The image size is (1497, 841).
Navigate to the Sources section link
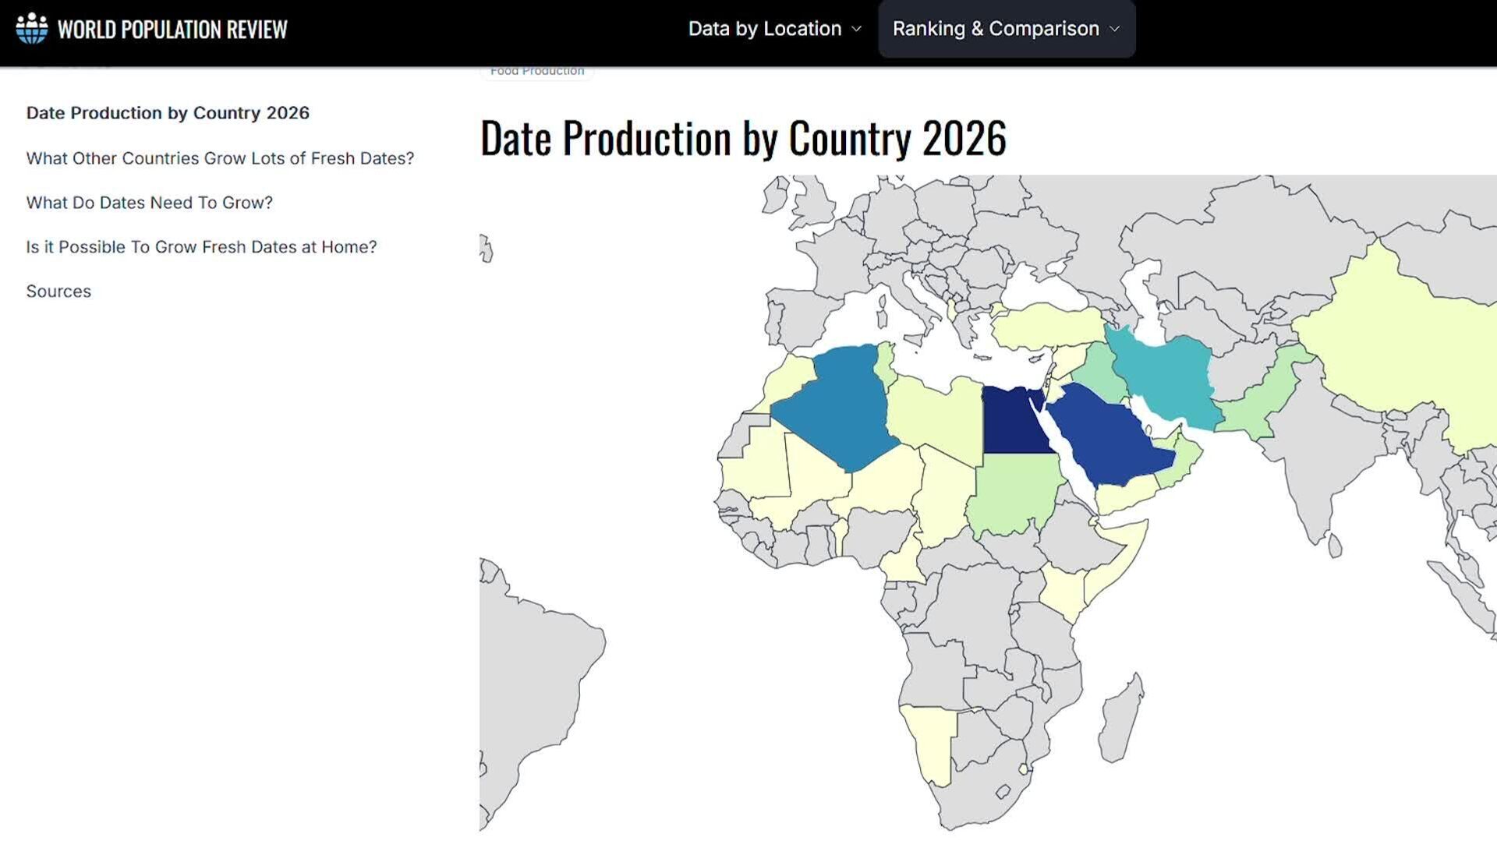coord(58,292)
